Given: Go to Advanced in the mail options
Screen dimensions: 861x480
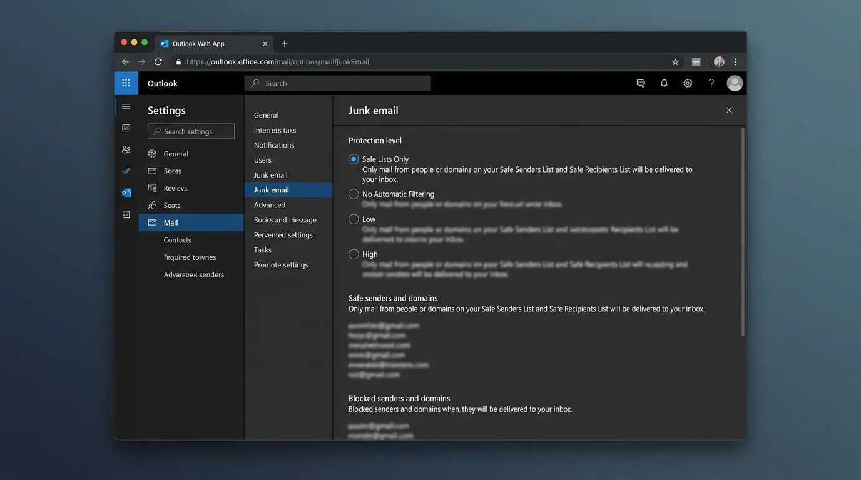Looking at the screenshot, I should (x=270, y=205).
